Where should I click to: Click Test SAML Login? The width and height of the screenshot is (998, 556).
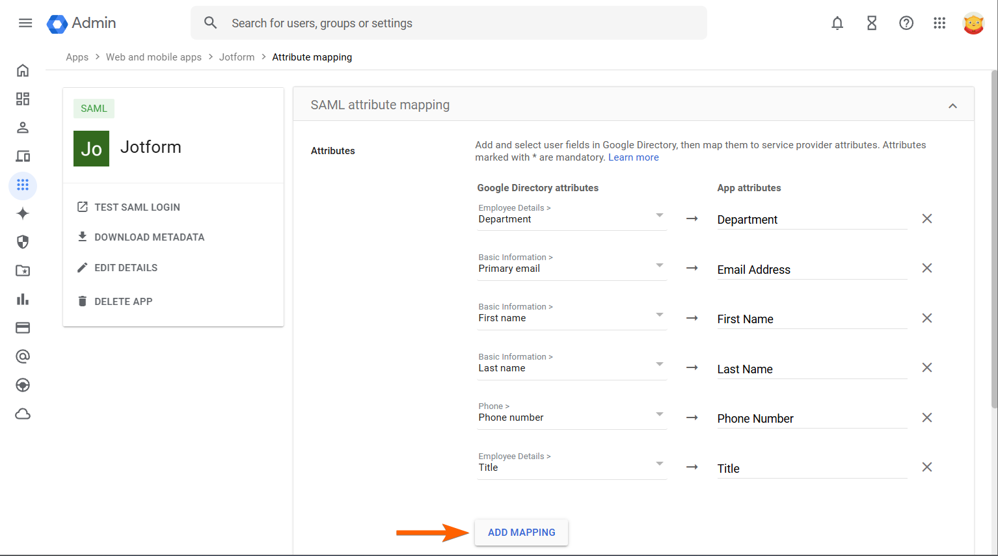tap(137, 207)
